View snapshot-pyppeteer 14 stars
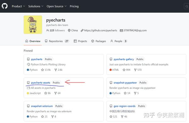The width and height of the screenshot is (189, 123). pyautogui.click(x=127, y=93)
